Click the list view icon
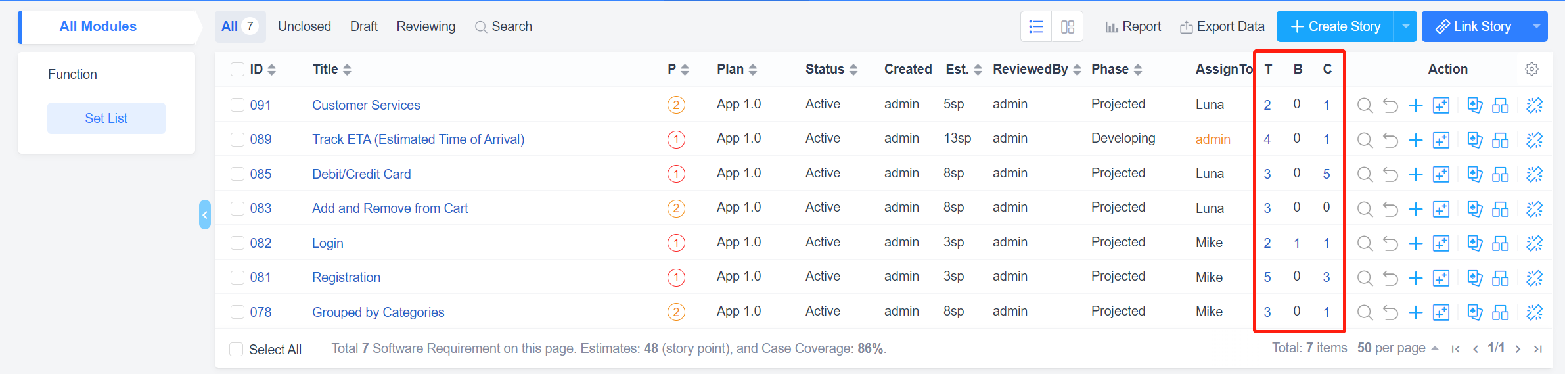1565x374 pixels. (1036, 27)
